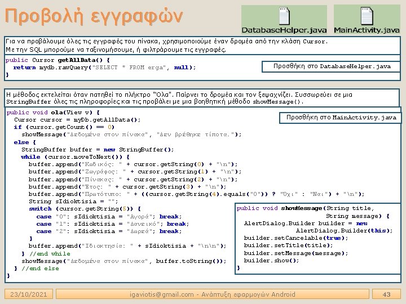Click the 'public void showMessage(String title,' line
Screen dimensions: 406x304
click(x=305, y=208)
